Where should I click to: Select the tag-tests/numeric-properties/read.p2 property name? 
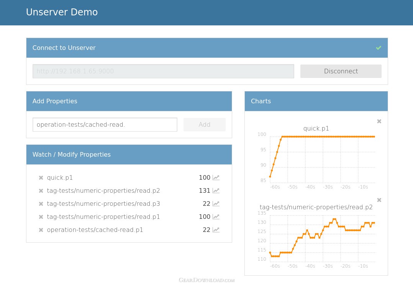(103, 190)
